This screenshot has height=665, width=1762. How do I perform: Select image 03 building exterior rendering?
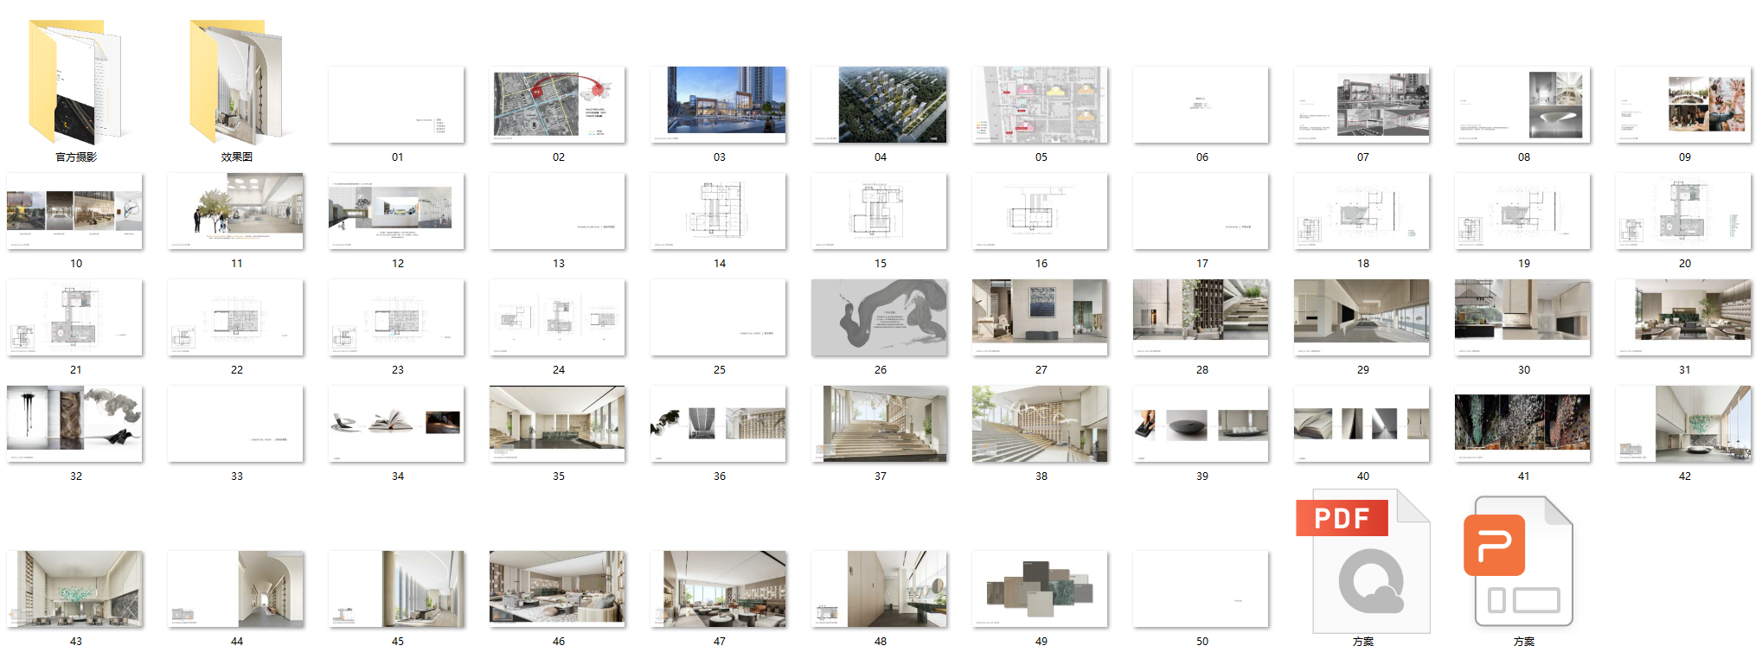click(x=719, y=105)
